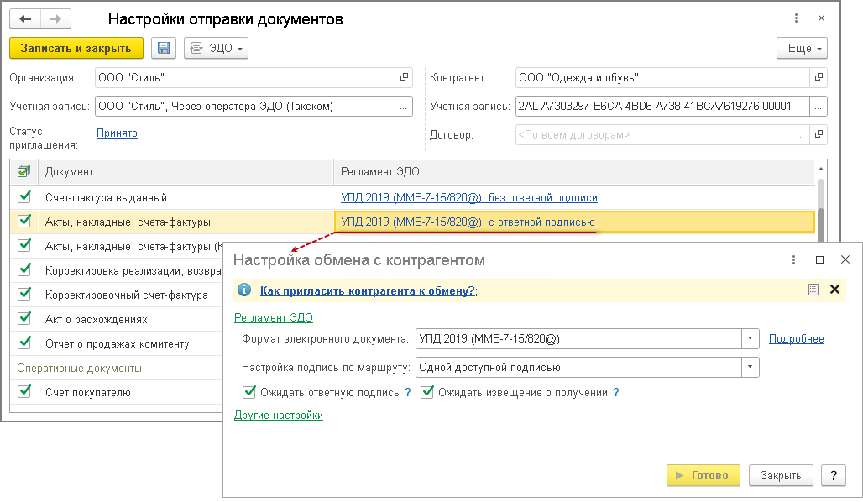Click the floppy disk save icon
The width and height of the screenshot is (863, 502).
tap(164, 49)
